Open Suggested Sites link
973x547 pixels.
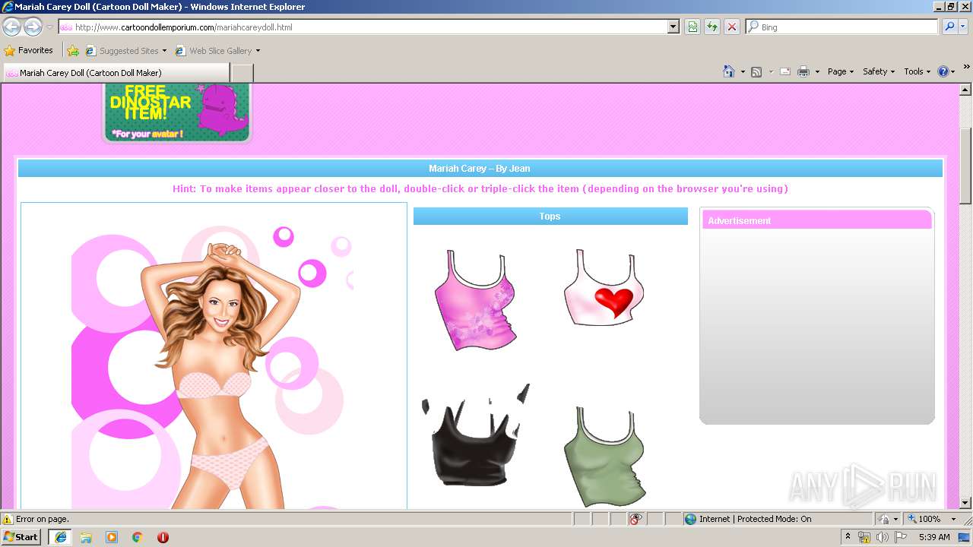[125, 51]
